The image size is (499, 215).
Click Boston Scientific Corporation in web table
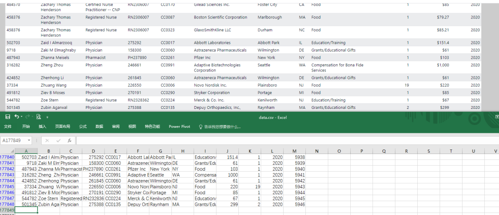(x=220, y=17)
